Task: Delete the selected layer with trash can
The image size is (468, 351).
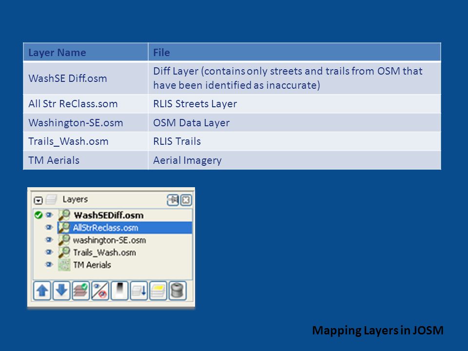Action: click(177, 291)
